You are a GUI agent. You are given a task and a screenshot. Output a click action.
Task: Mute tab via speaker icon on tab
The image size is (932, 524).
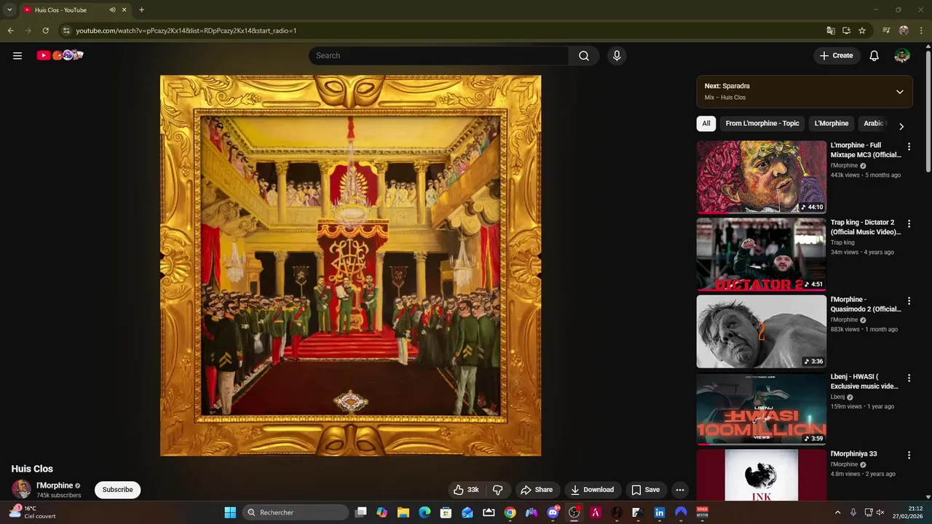112,10
